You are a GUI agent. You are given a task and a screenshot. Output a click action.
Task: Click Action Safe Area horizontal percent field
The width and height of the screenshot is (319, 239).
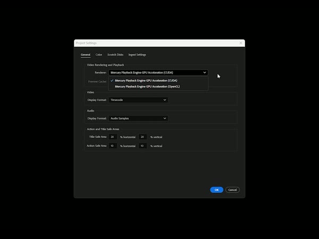point(113,146)
